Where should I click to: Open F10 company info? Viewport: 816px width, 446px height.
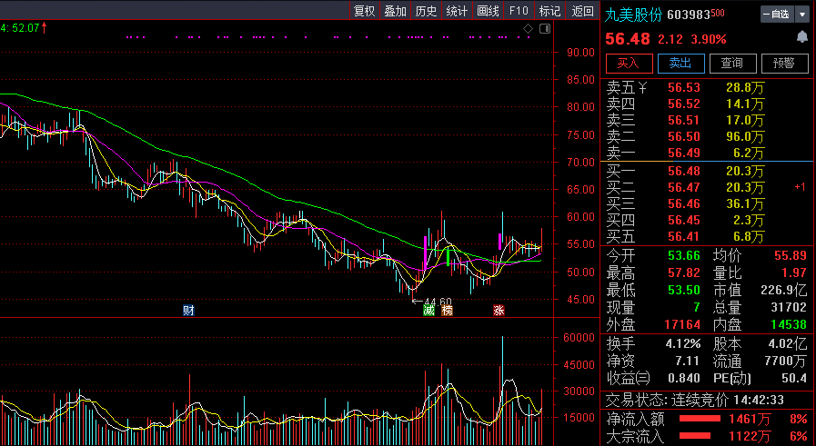519,11
